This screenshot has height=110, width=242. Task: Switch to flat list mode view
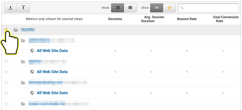tap(130, 8)
